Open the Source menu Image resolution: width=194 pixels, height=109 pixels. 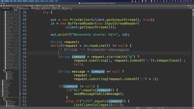point(19,1)
